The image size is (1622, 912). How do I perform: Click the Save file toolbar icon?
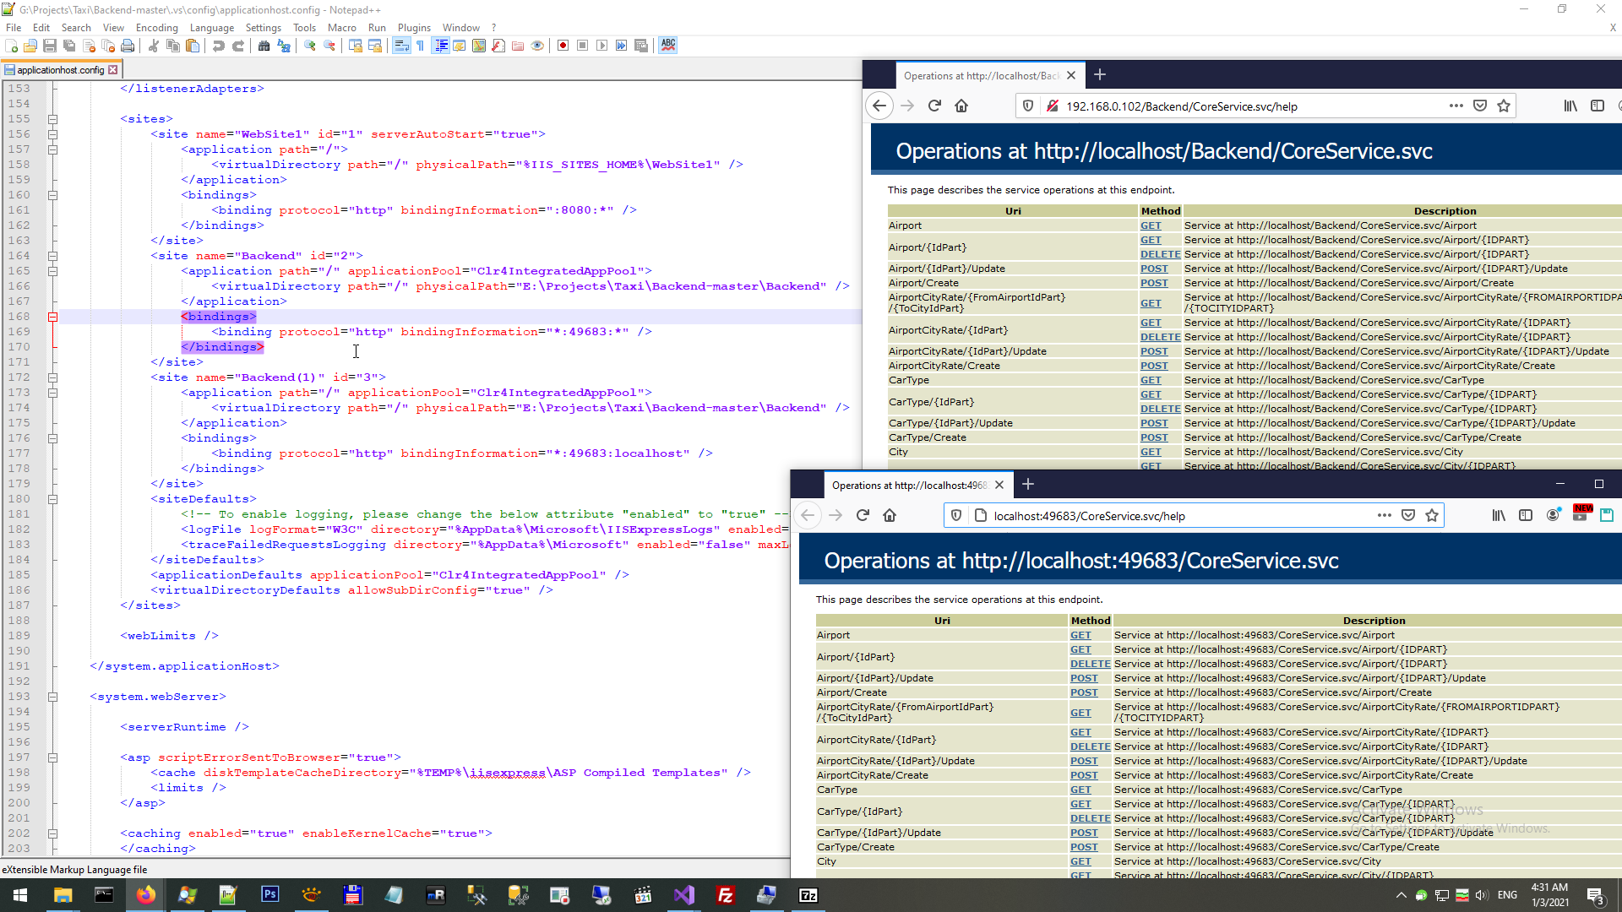50,46
